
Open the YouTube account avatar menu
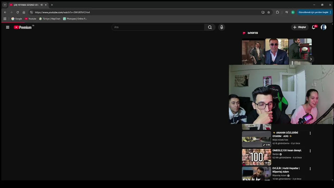coord(324,27)
